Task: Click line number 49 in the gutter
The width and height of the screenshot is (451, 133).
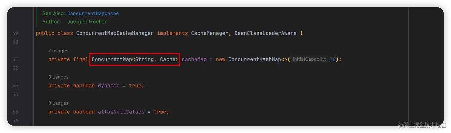Action: [x=15, y=33]
